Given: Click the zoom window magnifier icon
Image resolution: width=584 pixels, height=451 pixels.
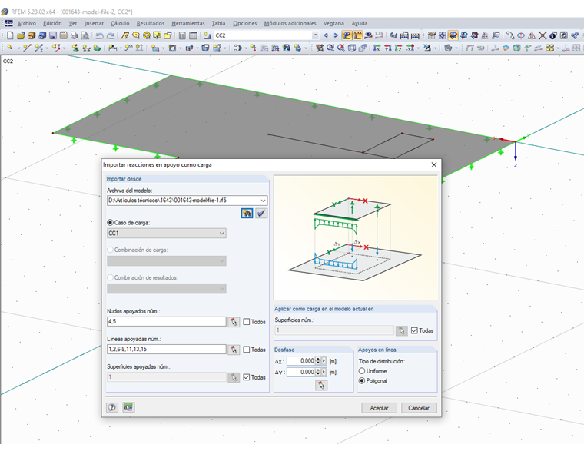Looking at the screenshot, I should point(330,48).
